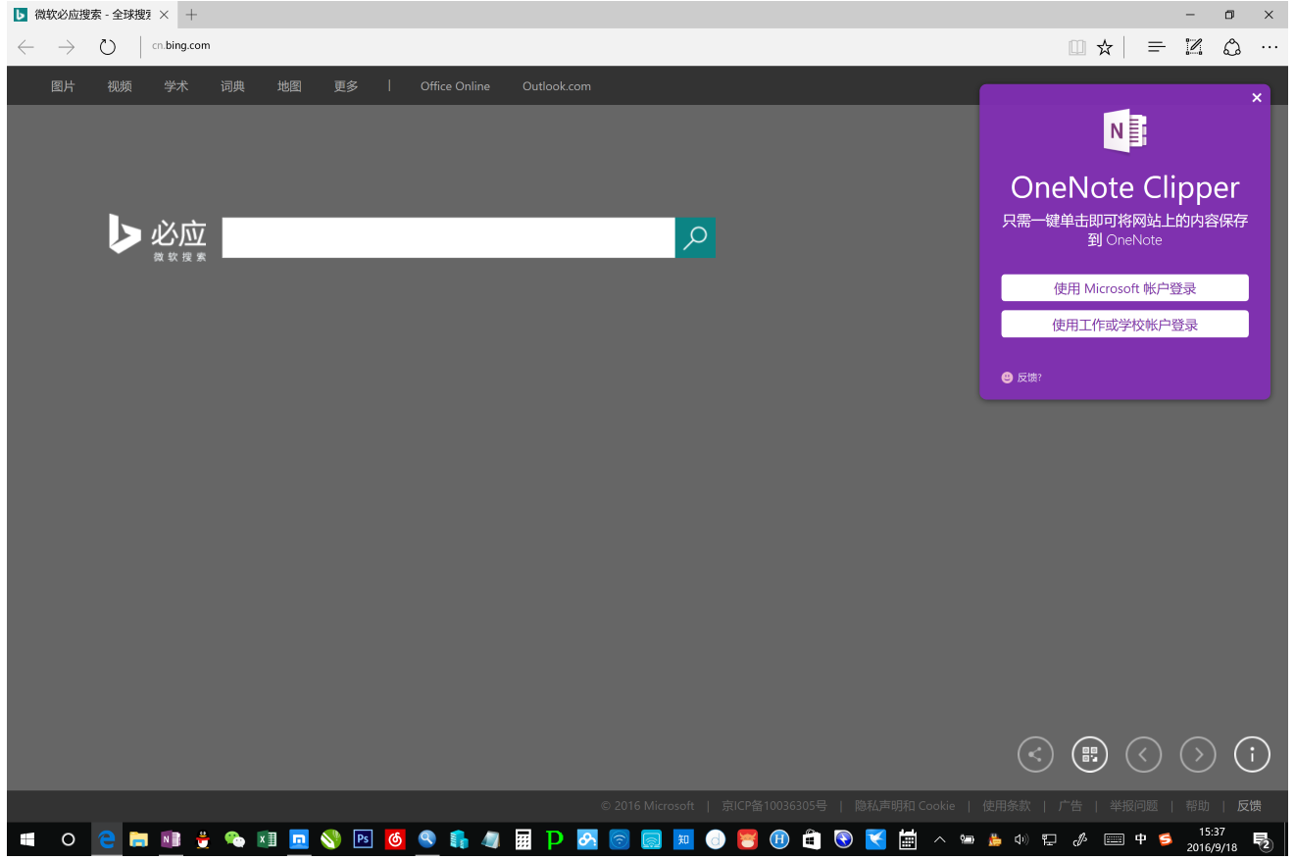1295x860 pixels.
Task: Open the 广告 advertising footer link
Action: (1070, 806)
